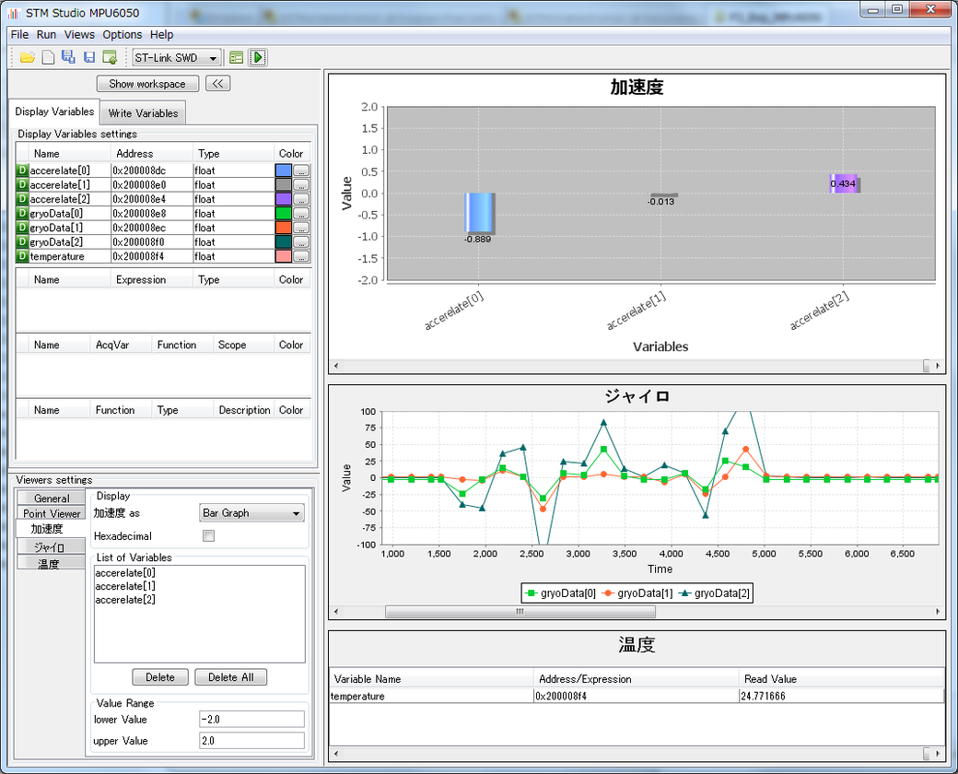The height and width of the screenshot is (774, 958).
Task: Collapse the left panel with << button
Action: [x=217, y=84]
